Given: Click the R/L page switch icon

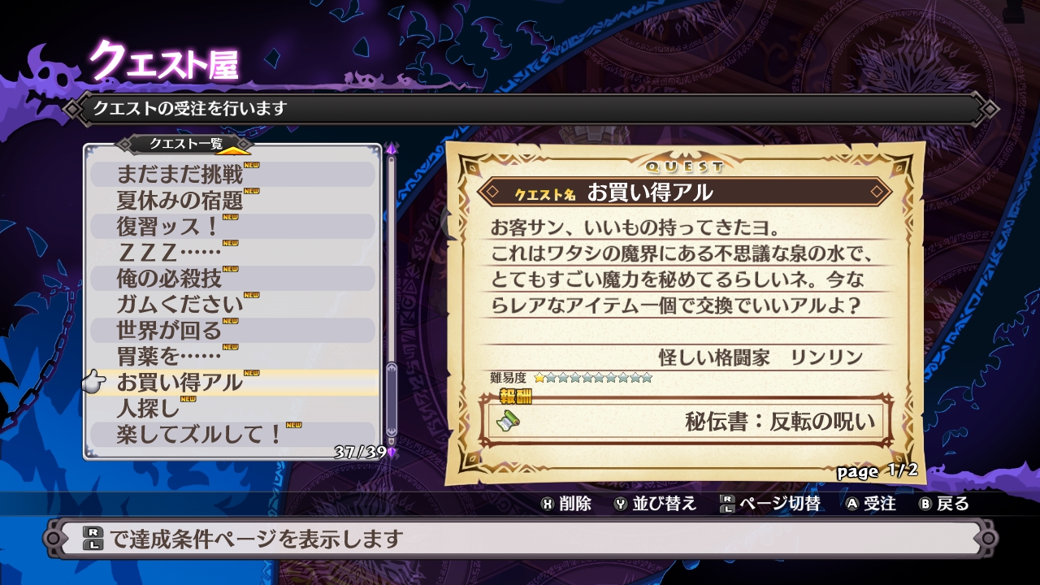Looking at the screenshot, I should pyautogui.click(x=727, y=504).
